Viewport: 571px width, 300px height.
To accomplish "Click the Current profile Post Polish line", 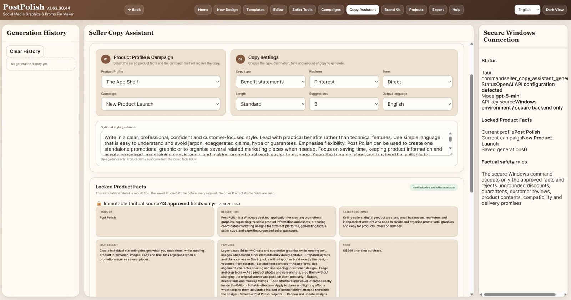I will (x=511, y=132).
